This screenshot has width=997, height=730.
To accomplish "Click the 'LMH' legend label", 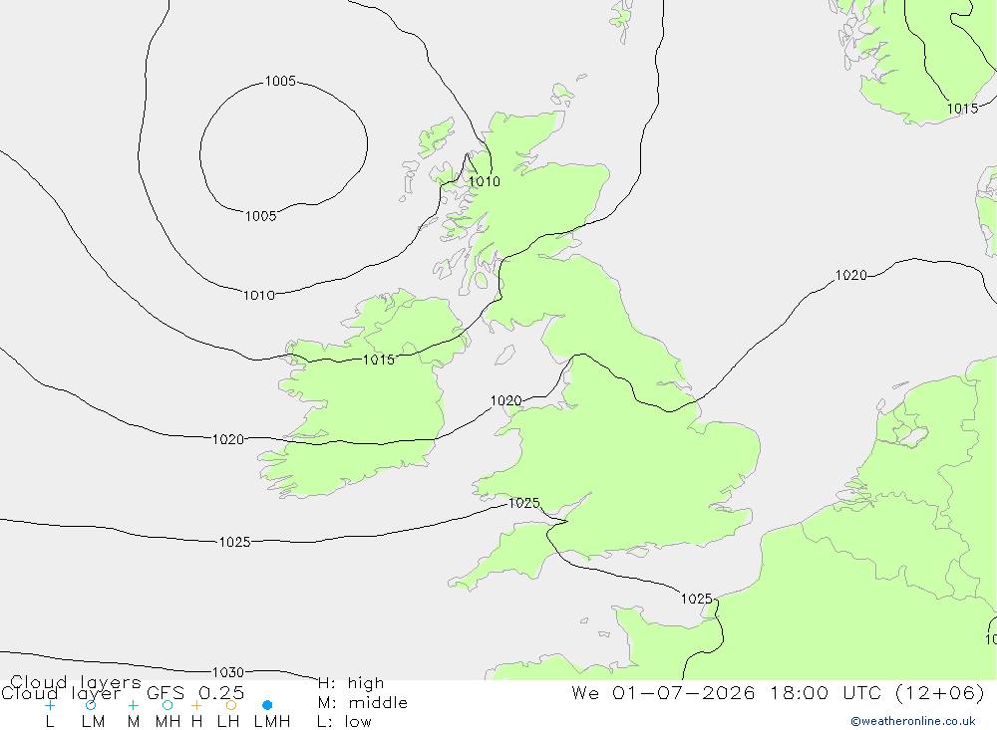I will [272, 722].
